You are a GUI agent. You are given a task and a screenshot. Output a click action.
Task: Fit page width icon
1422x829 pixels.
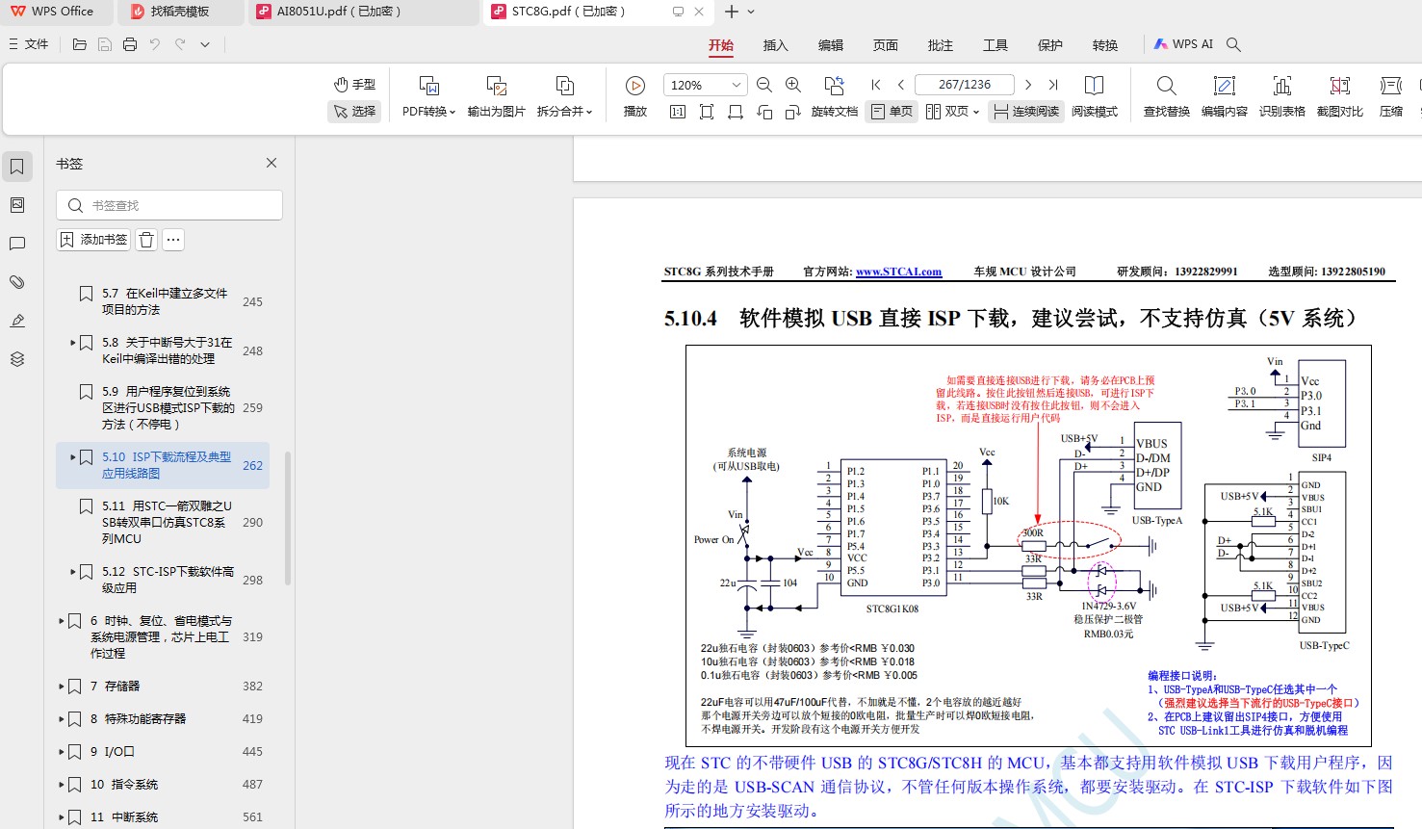coord(736,112)
